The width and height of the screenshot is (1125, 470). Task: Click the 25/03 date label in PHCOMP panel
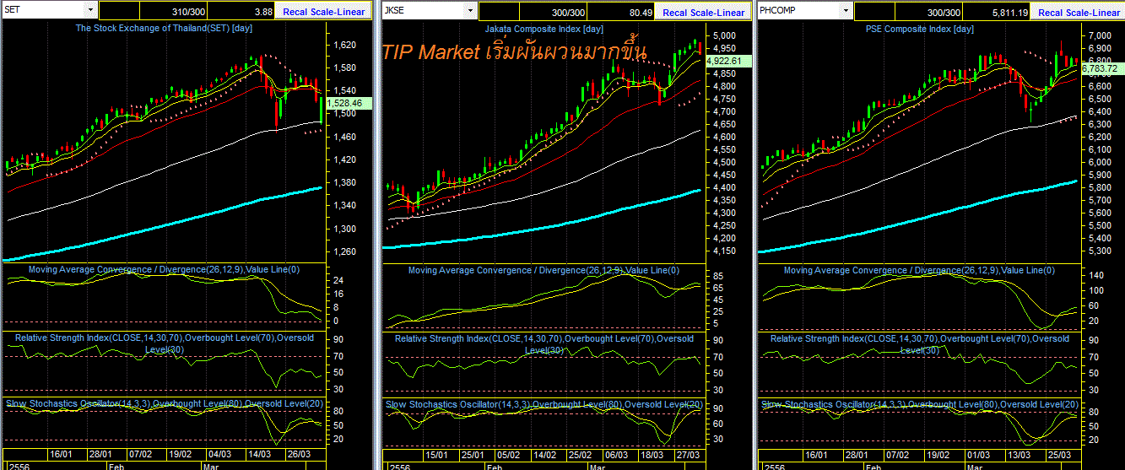click(x=1059, y=454)
